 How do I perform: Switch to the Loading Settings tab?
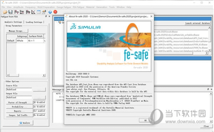[34, 22]
